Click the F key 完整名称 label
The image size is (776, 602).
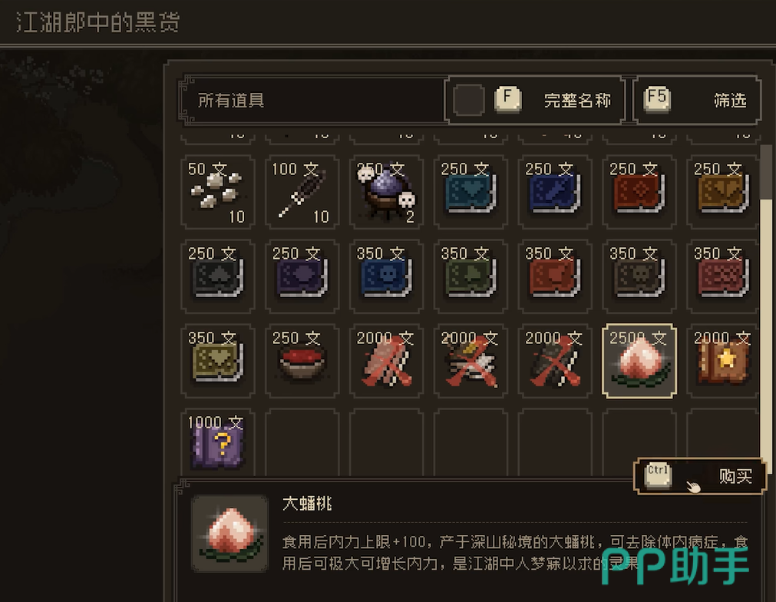[x=577, y=101]
